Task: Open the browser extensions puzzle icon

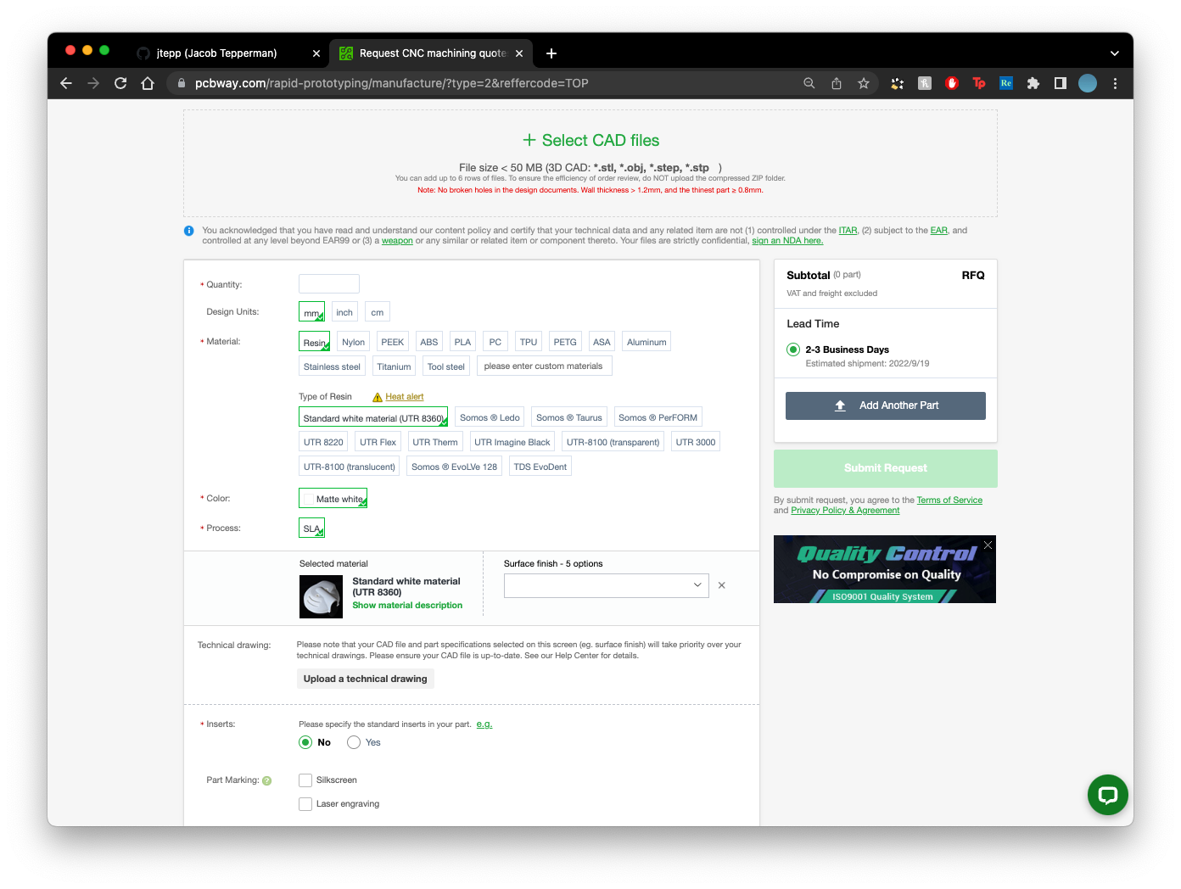Action: point(1033,82)
